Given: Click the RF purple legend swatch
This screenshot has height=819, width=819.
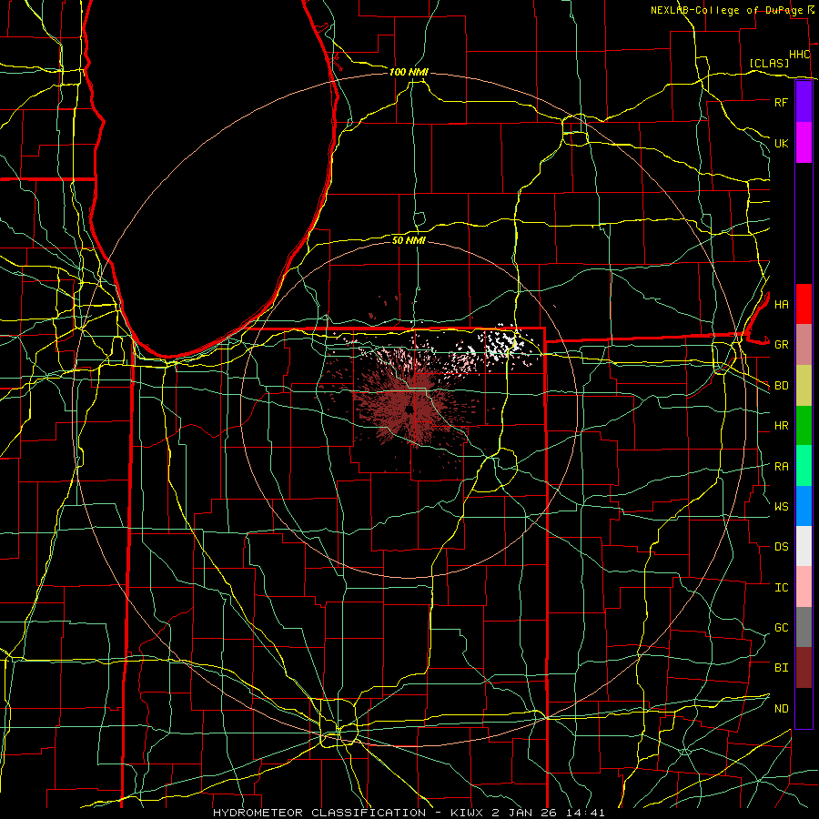Looking at the screenshot, I should (804, 101).
